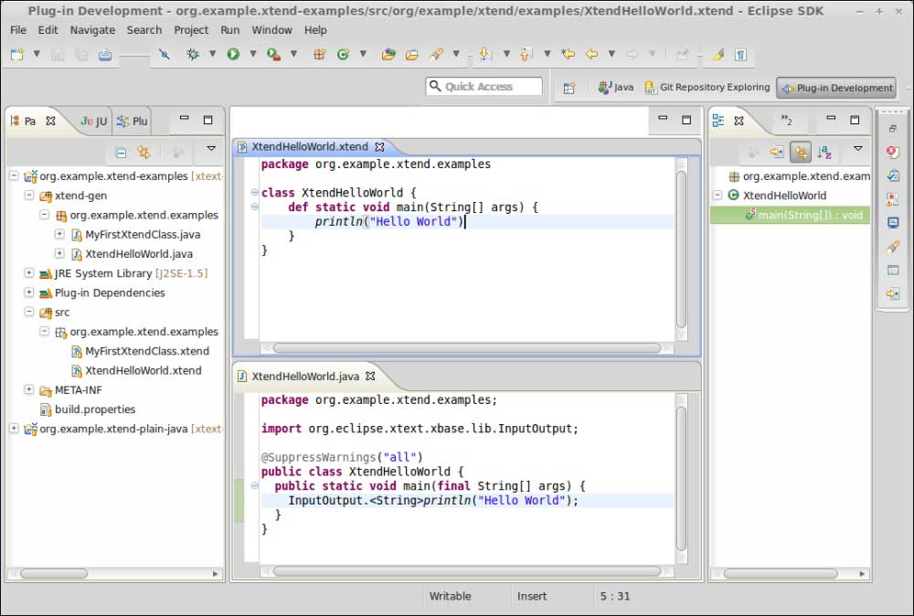Click the green Run button in toolbar
Screen dimensions: 914x616
tap(233, 55)
